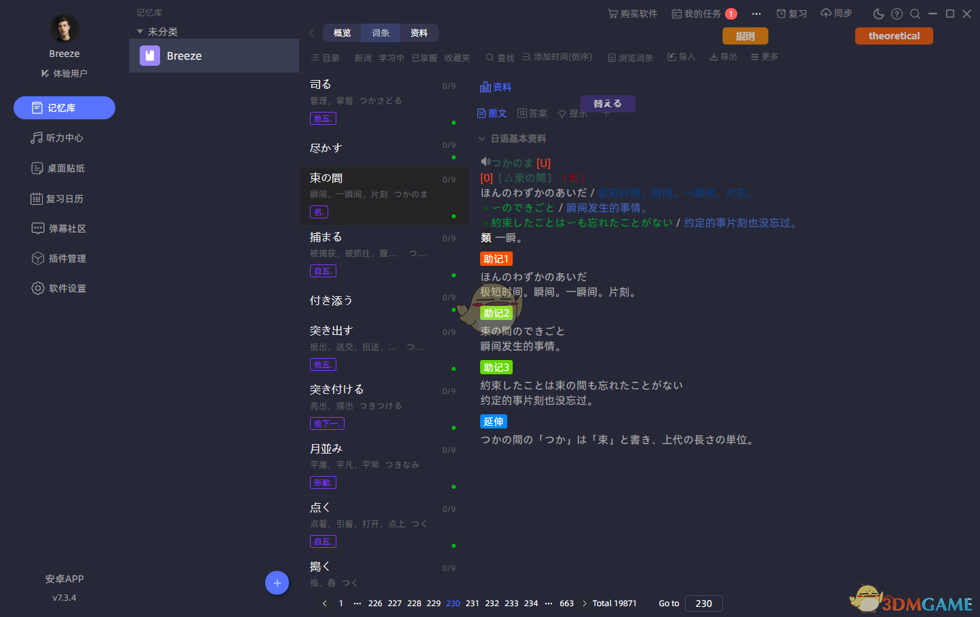Open 插件管理 plugin management
Screen dimensions: 980x617
(x=64, y=258)
